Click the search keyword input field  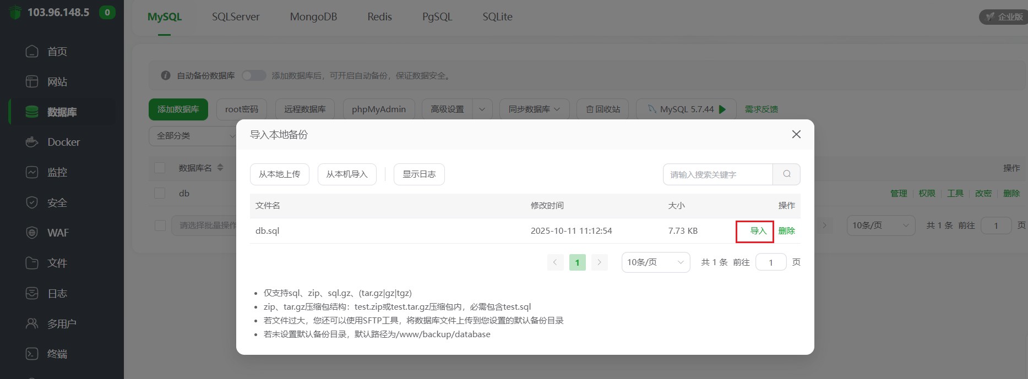click(717, 174)
